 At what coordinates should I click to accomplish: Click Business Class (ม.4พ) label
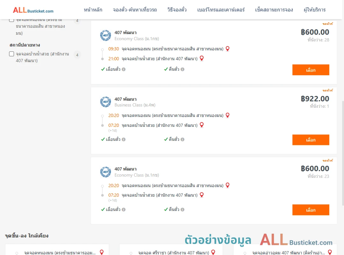135,105
